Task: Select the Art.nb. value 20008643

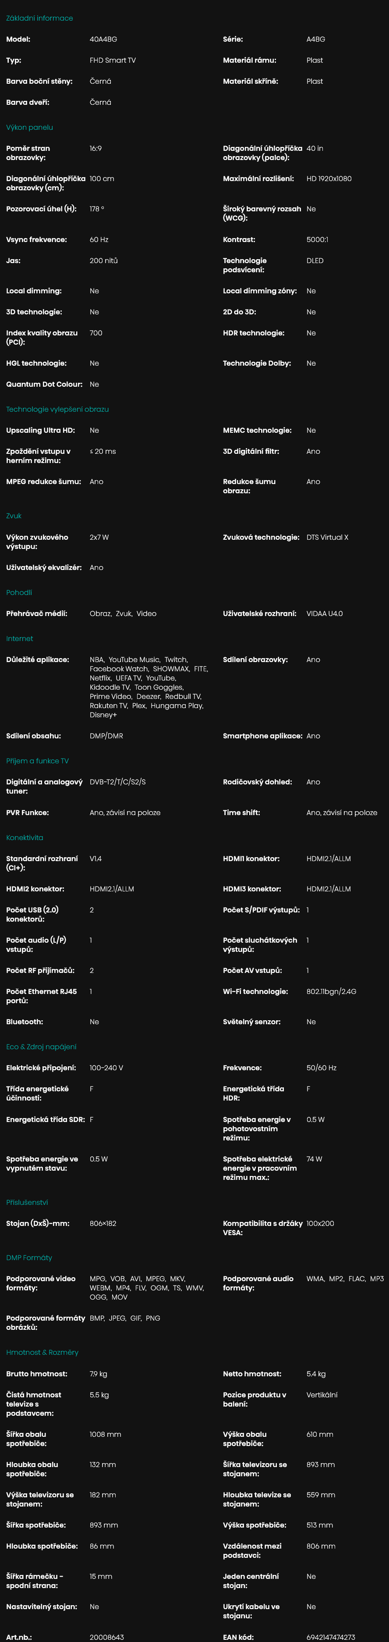Action: [x=107, y=1637]
